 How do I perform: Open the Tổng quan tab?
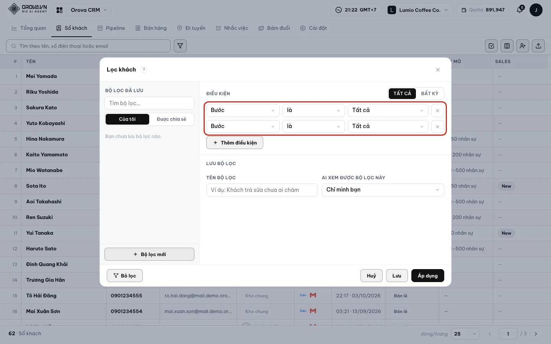[29, 28]
